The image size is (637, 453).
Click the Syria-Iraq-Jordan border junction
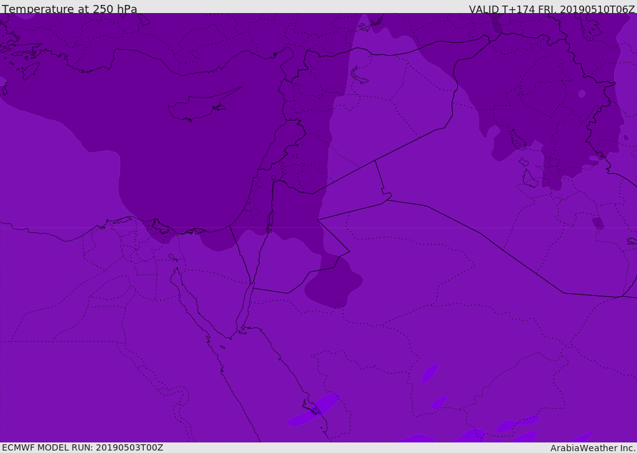[375, 161]
